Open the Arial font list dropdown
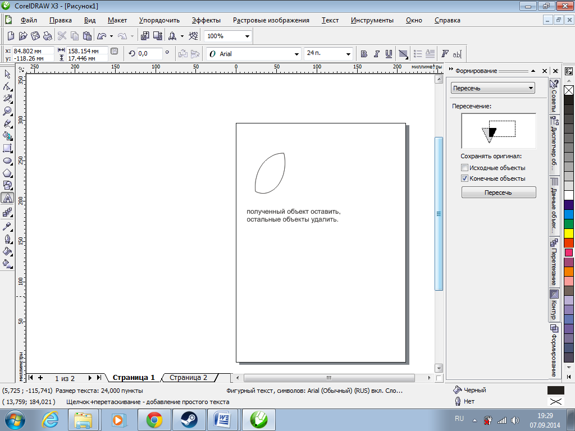 [x=297, y=54]
